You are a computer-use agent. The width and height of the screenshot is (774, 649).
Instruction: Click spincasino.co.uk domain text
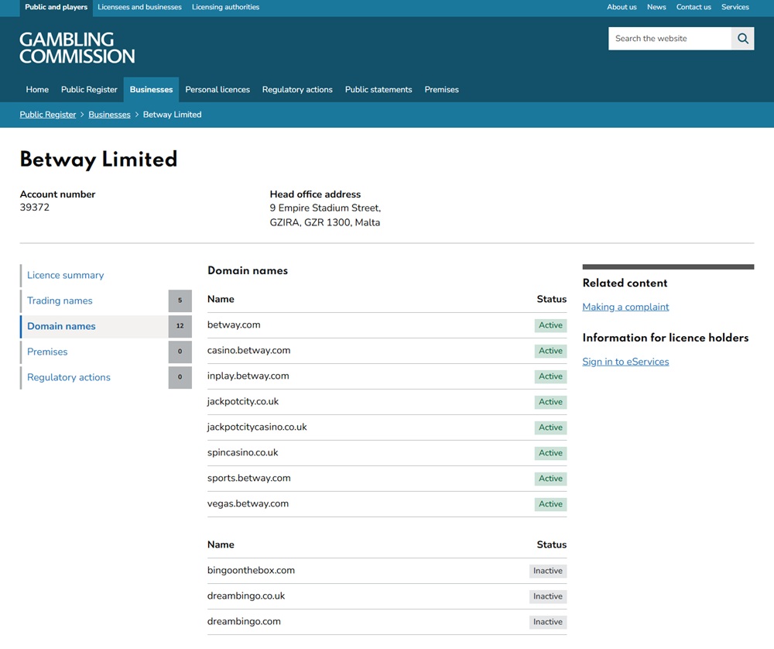tap(243, 453)
